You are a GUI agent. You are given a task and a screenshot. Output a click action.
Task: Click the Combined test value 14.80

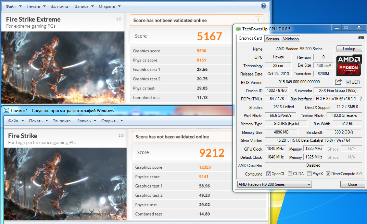[x=204, y=214]
